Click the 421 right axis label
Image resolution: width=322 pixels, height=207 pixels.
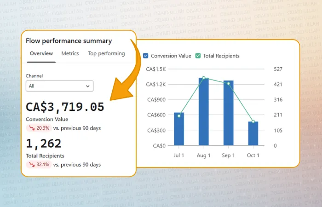point(278,84)
